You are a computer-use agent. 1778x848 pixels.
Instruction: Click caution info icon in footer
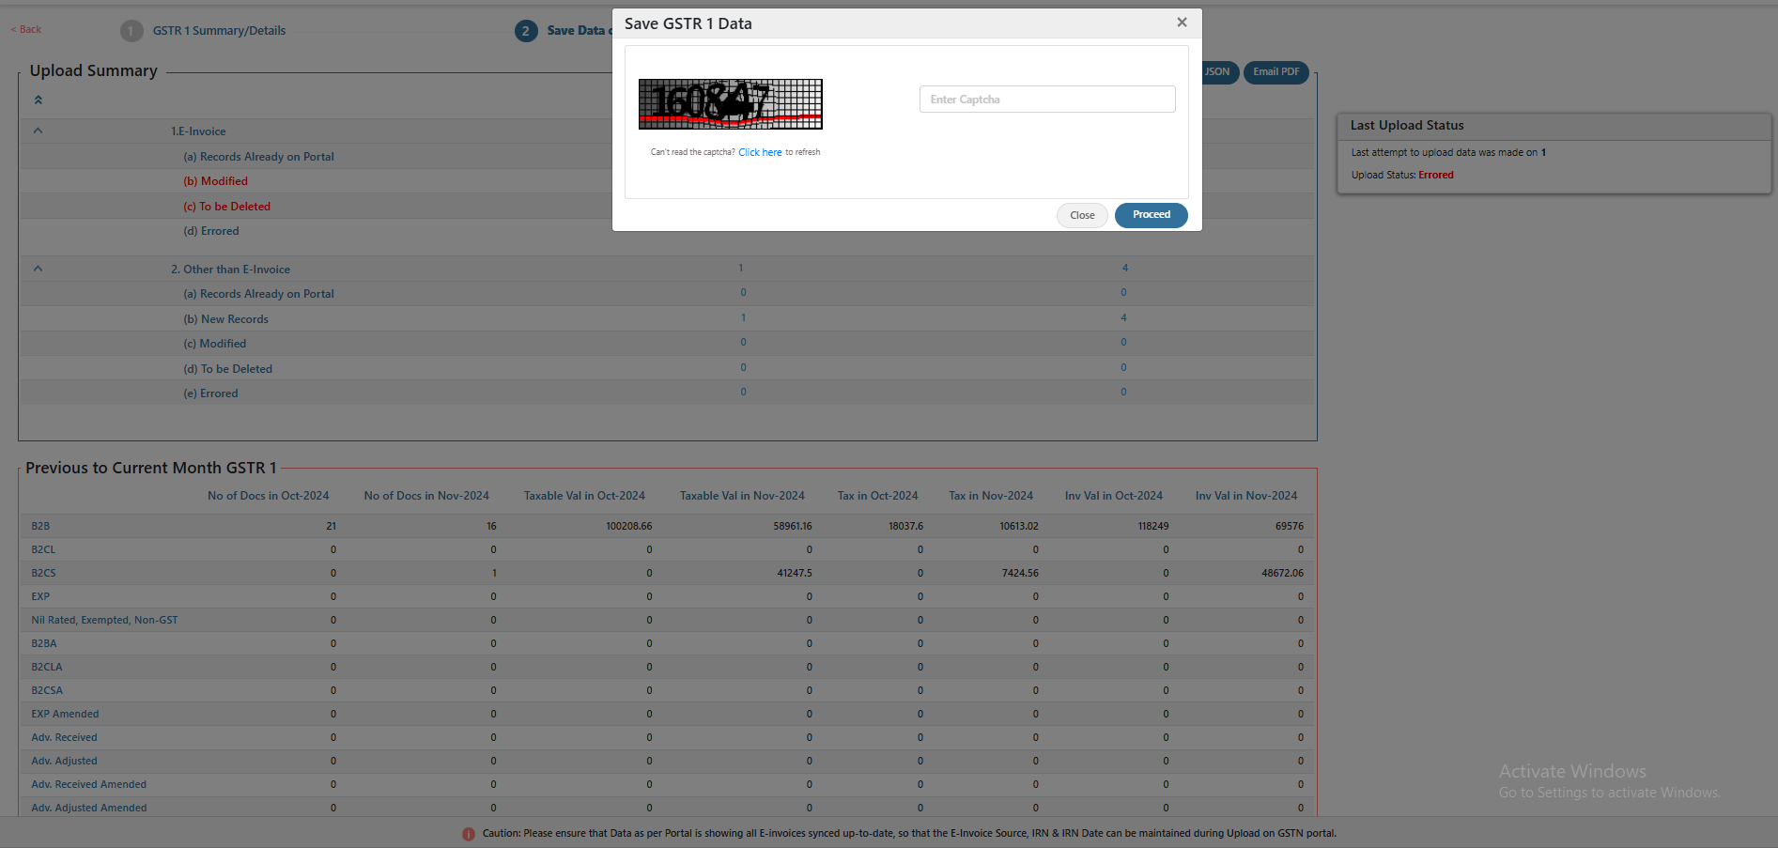point(469,834)
